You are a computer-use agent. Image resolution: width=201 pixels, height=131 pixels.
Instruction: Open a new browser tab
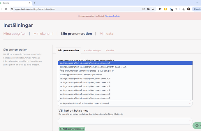tap(35, 3)
